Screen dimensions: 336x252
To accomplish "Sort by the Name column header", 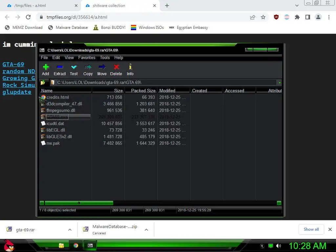I will (x=66, y=91).
